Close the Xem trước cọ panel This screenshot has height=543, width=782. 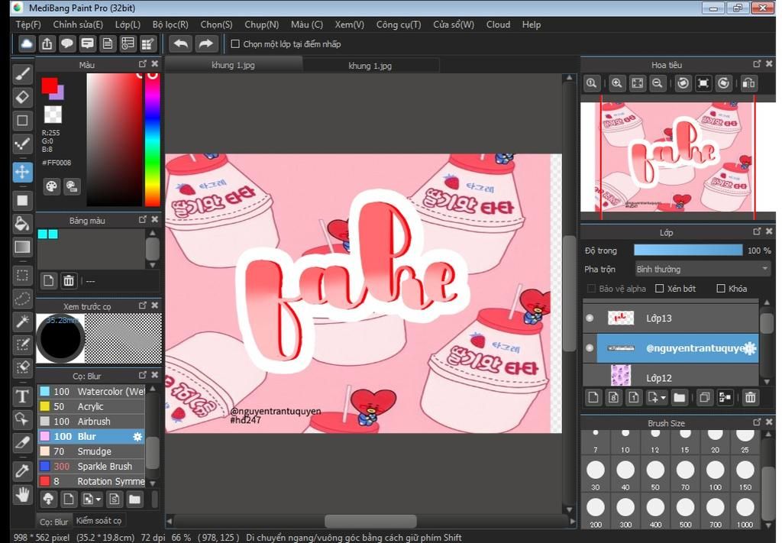click(155, 305)
